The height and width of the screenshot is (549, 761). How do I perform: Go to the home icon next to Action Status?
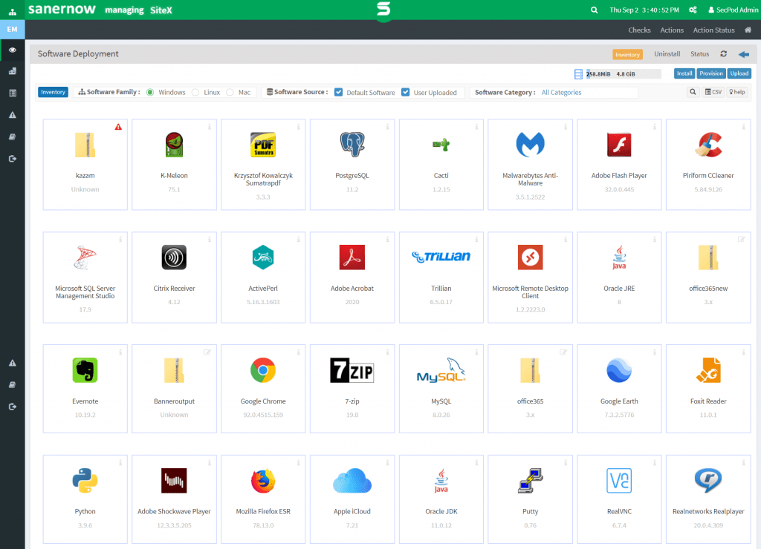coord(748,30)
